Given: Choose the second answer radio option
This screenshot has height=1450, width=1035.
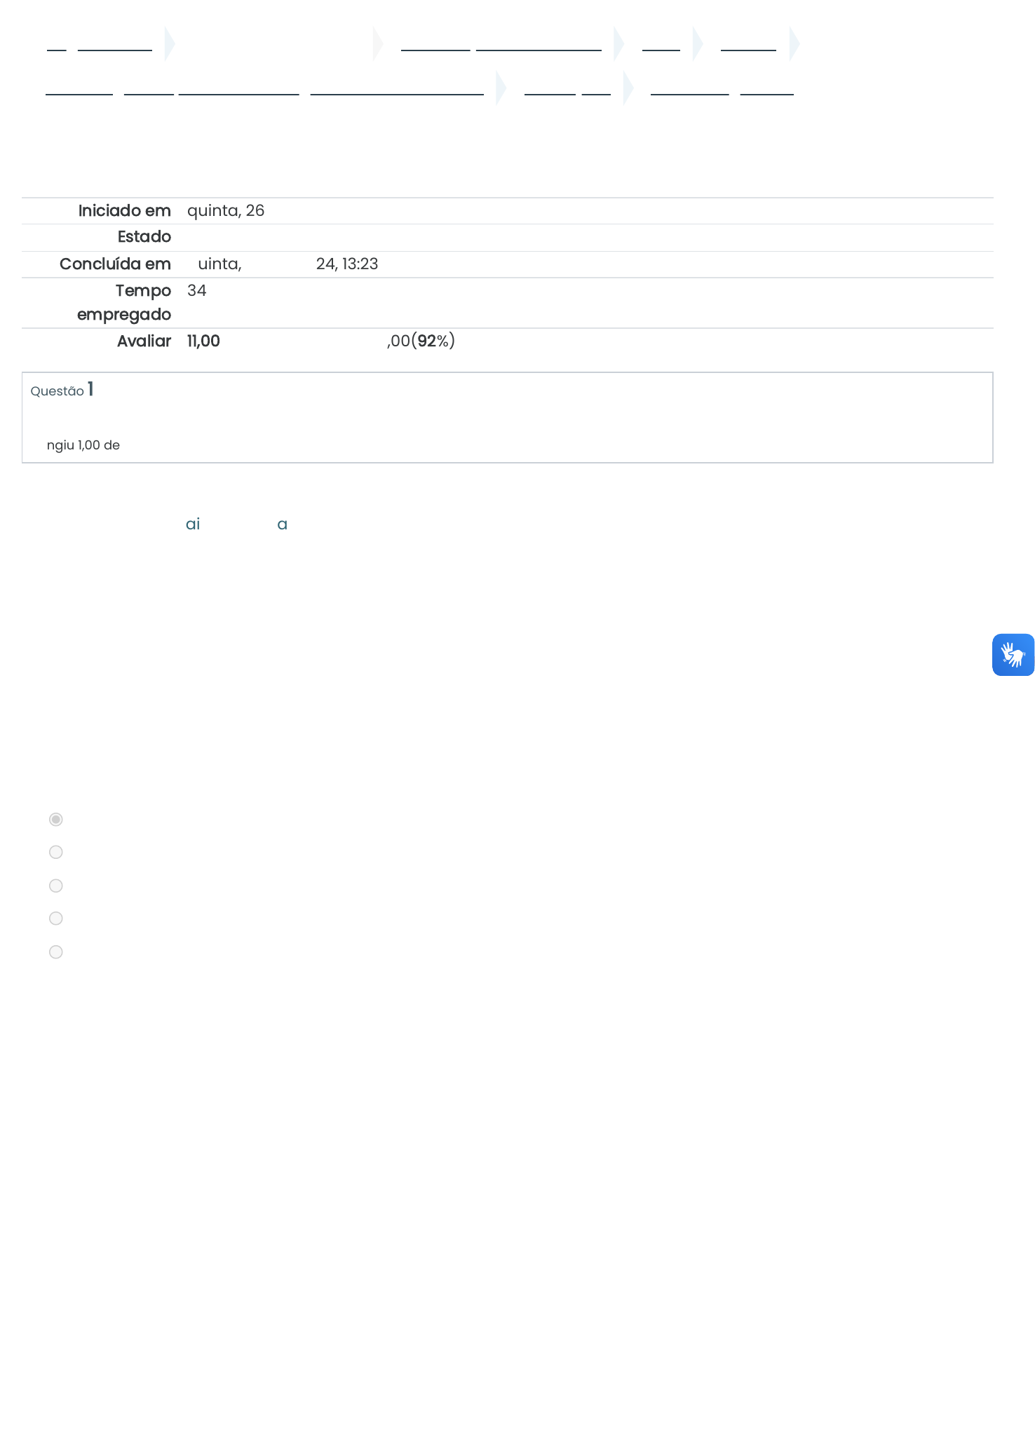Looking at the screenshot, I should [56, 852].
